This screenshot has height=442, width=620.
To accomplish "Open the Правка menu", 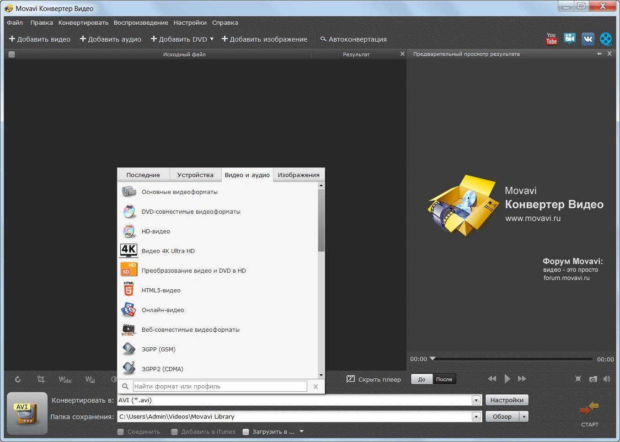I will point(42,22).
